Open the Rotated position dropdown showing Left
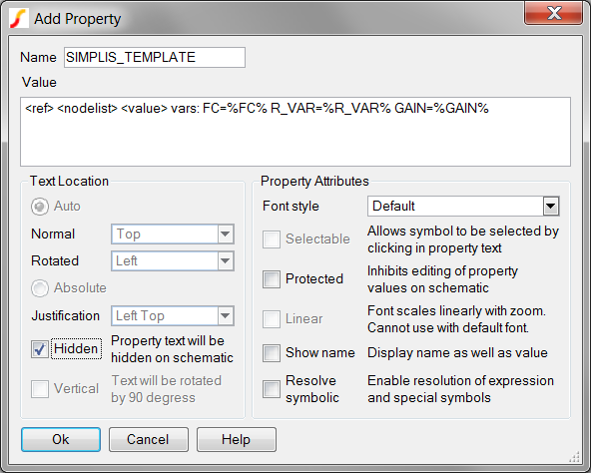This screenshot has height=473, width=591. pyautogui.click(x=173, y=260)
